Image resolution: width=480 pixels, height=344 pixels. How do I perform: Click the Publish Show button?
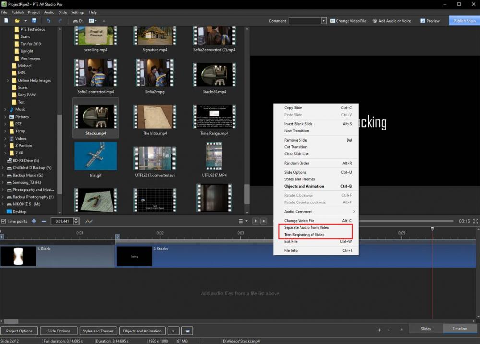pos(464,21)
